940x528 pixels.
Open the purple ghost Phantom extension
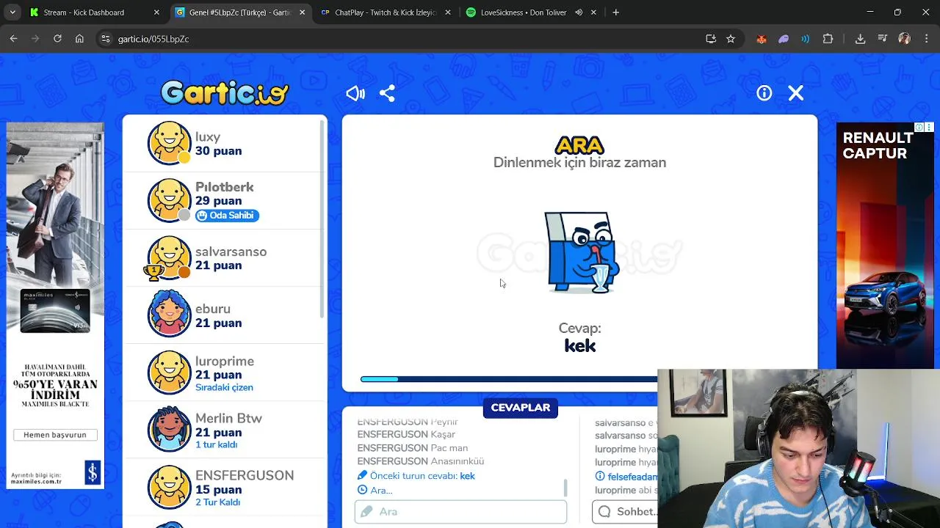784,39
